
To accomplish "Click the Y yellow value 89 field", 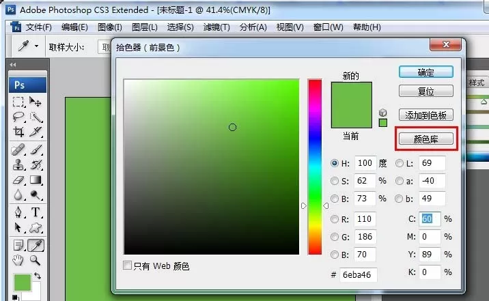I will (x=430, y=255).
